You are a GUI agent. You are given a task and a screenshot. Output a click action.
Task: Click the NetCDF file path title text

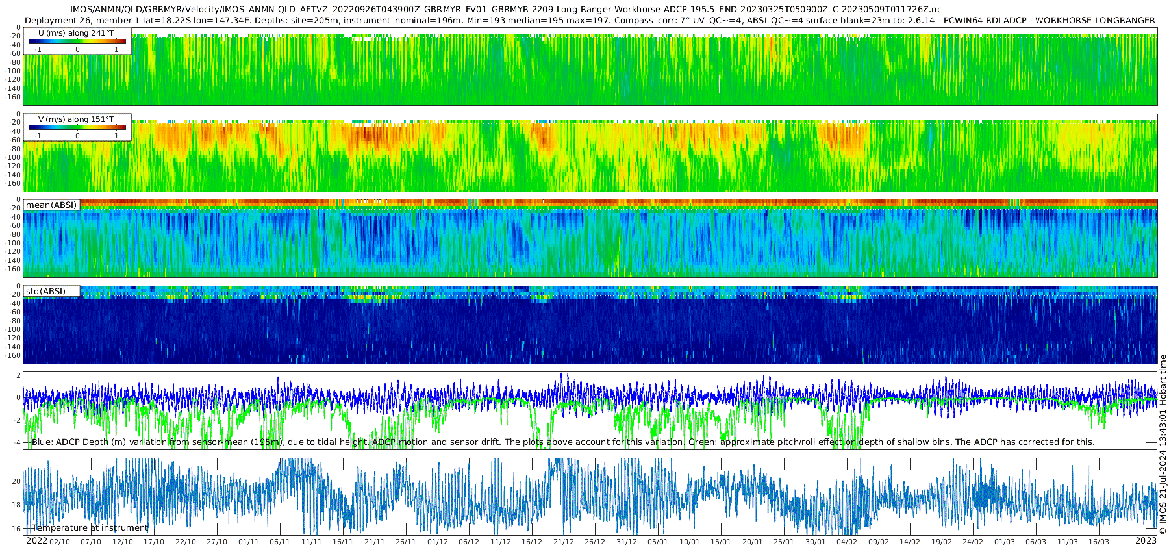pyautogui.click(x=506, y=10)
